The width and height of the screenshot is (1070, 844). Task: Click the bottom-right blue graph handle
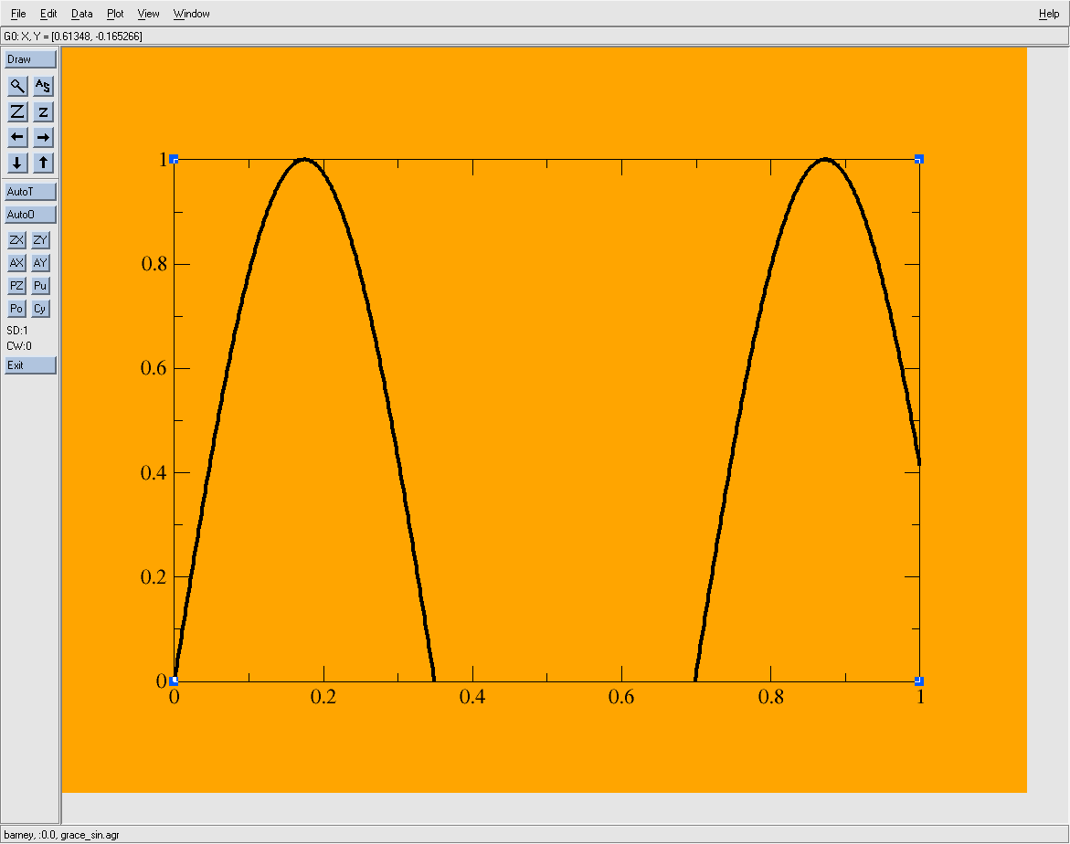coord(919,680)
